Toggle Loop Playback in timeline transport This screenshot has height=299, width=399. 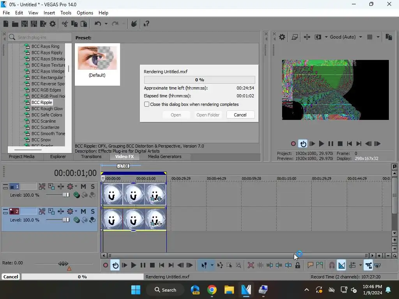115,266
